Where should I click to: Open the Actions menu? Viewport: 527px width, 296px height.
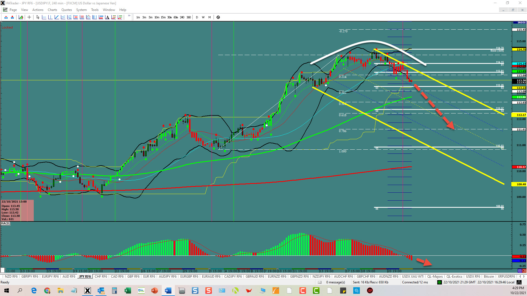38,10
